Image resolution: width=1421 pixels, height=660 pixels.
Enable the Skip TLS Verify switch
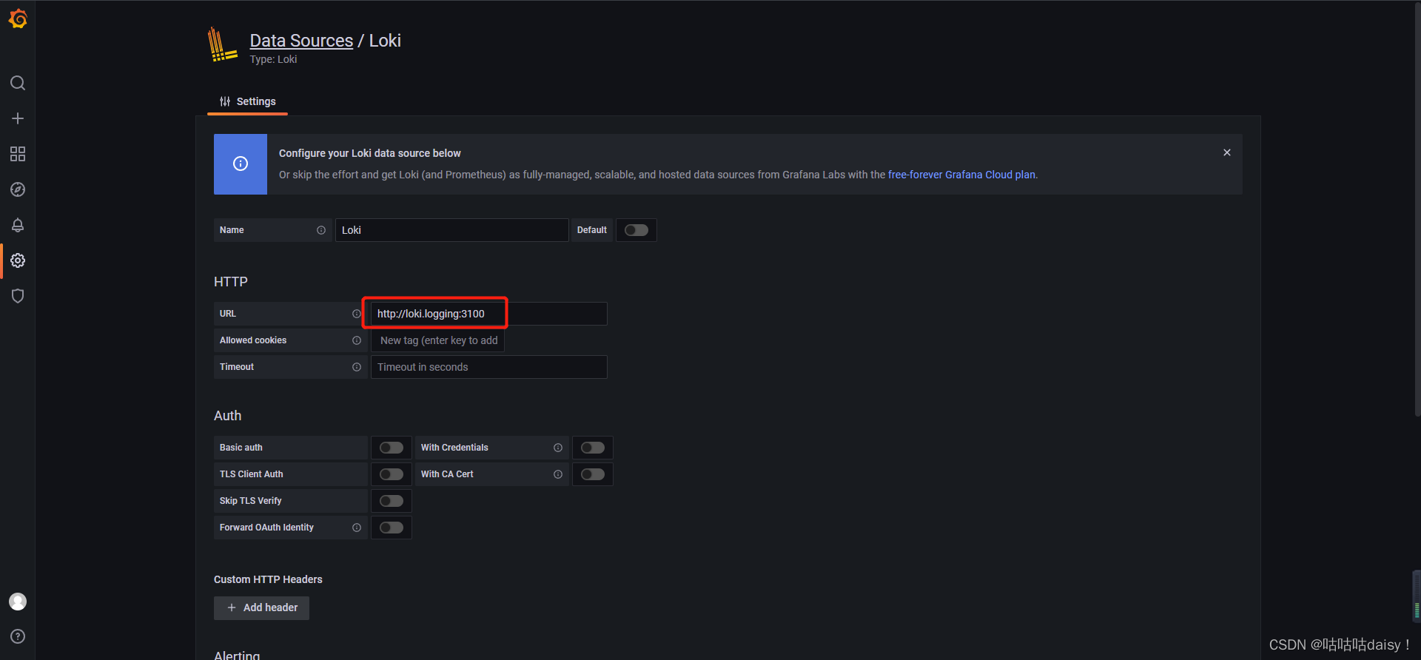(392, 501)
